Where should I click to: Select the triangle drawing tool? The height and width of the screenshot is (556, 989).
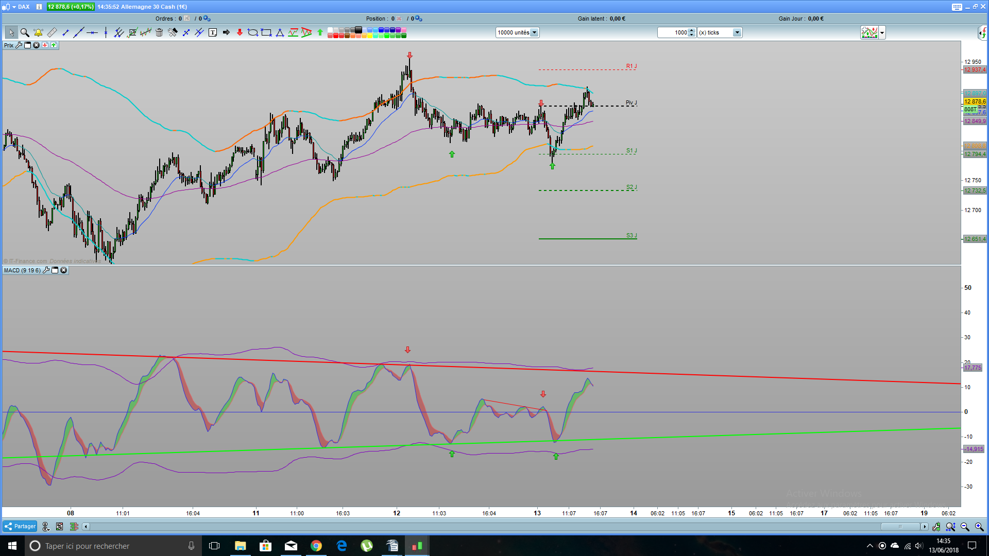[x=280, y=32]
